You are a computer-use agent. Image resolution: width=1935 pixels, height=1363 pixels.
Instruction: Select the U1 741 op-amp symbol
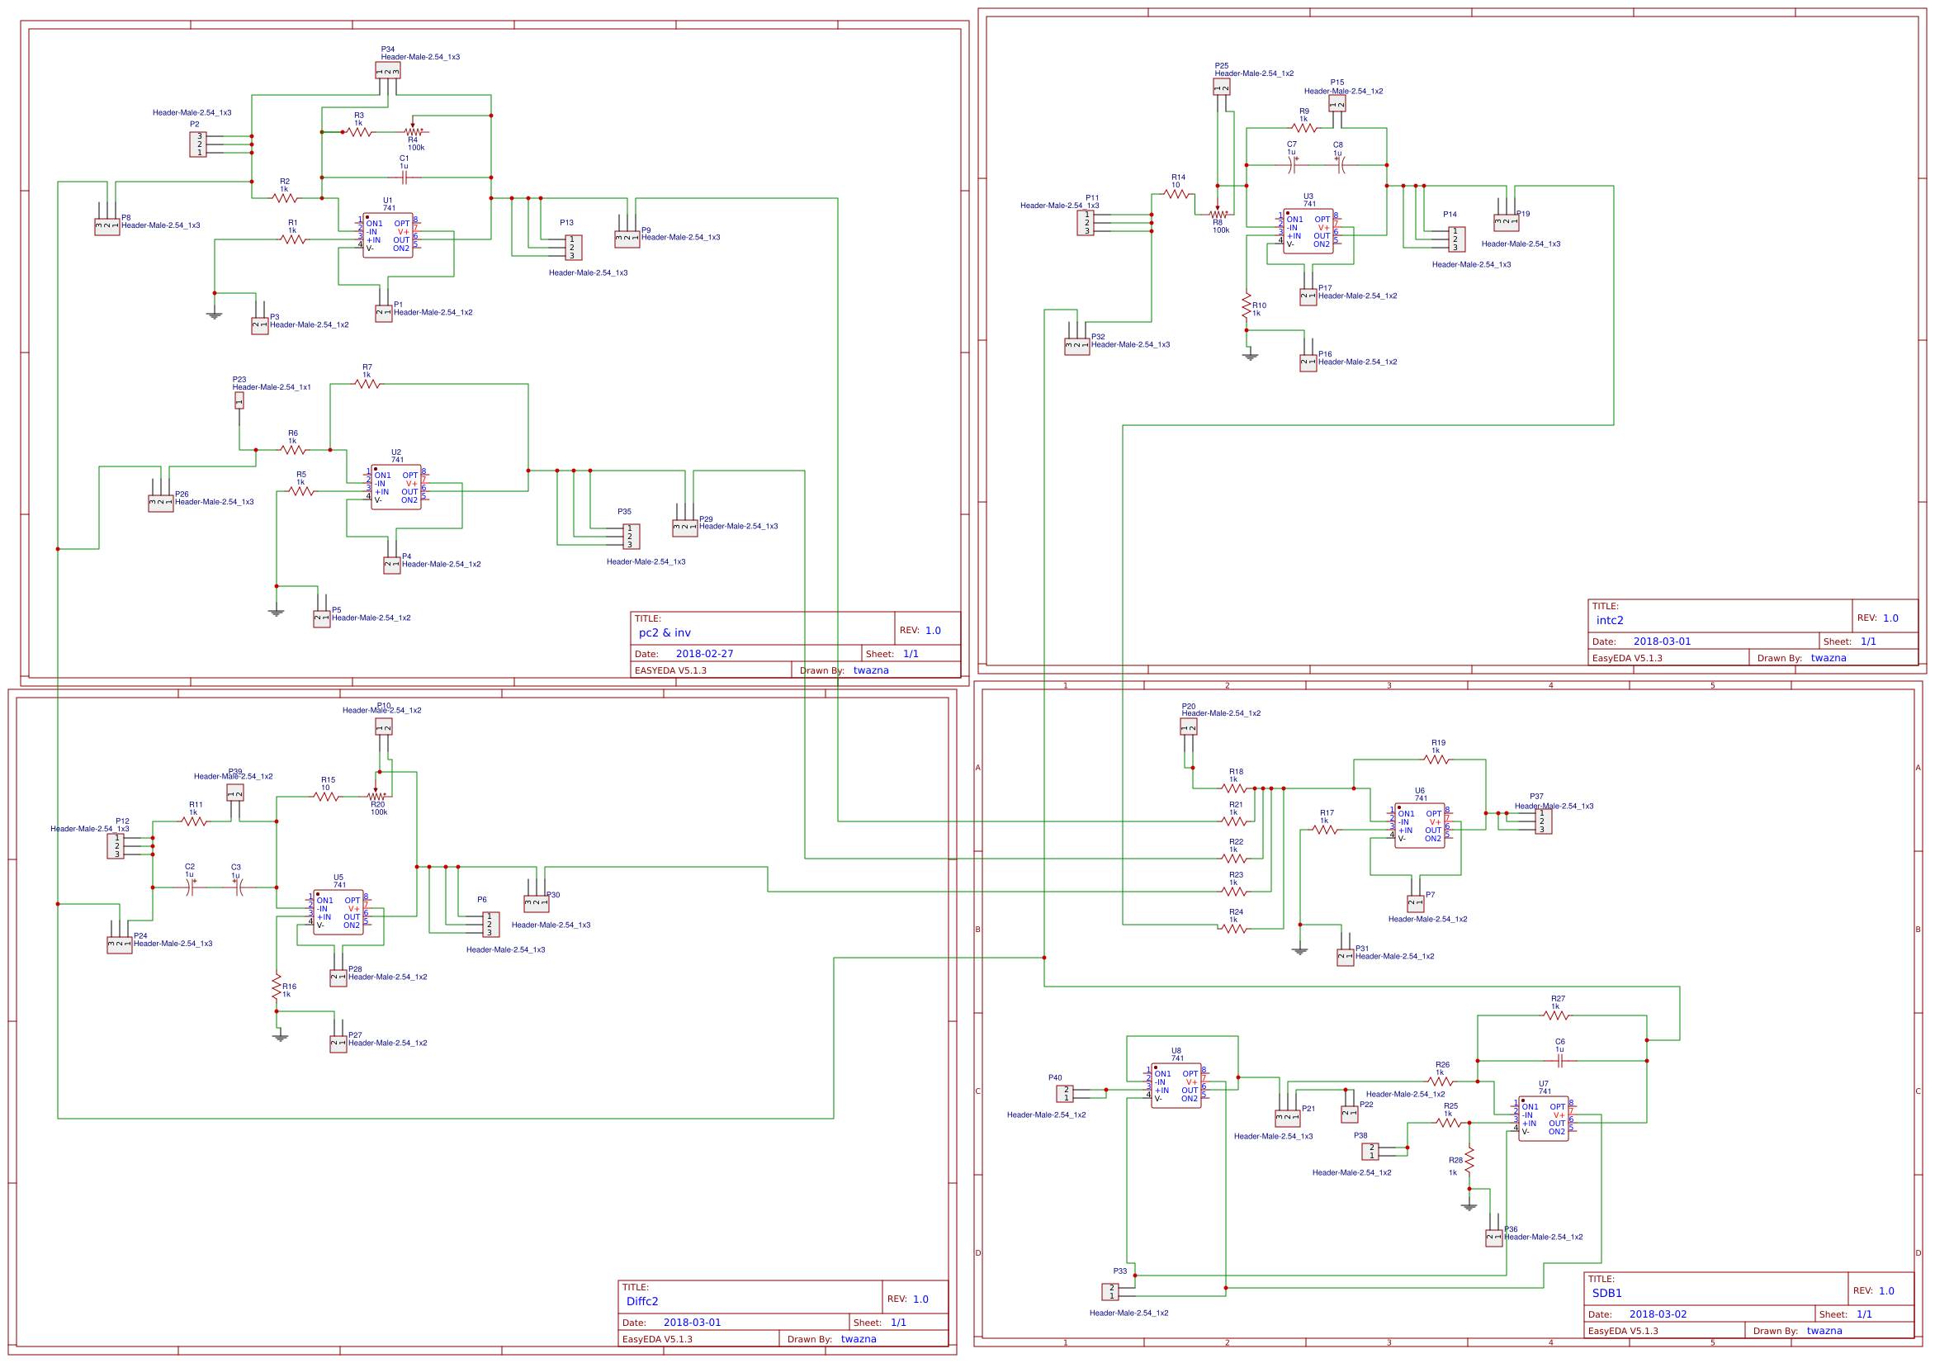pos(388,235)
